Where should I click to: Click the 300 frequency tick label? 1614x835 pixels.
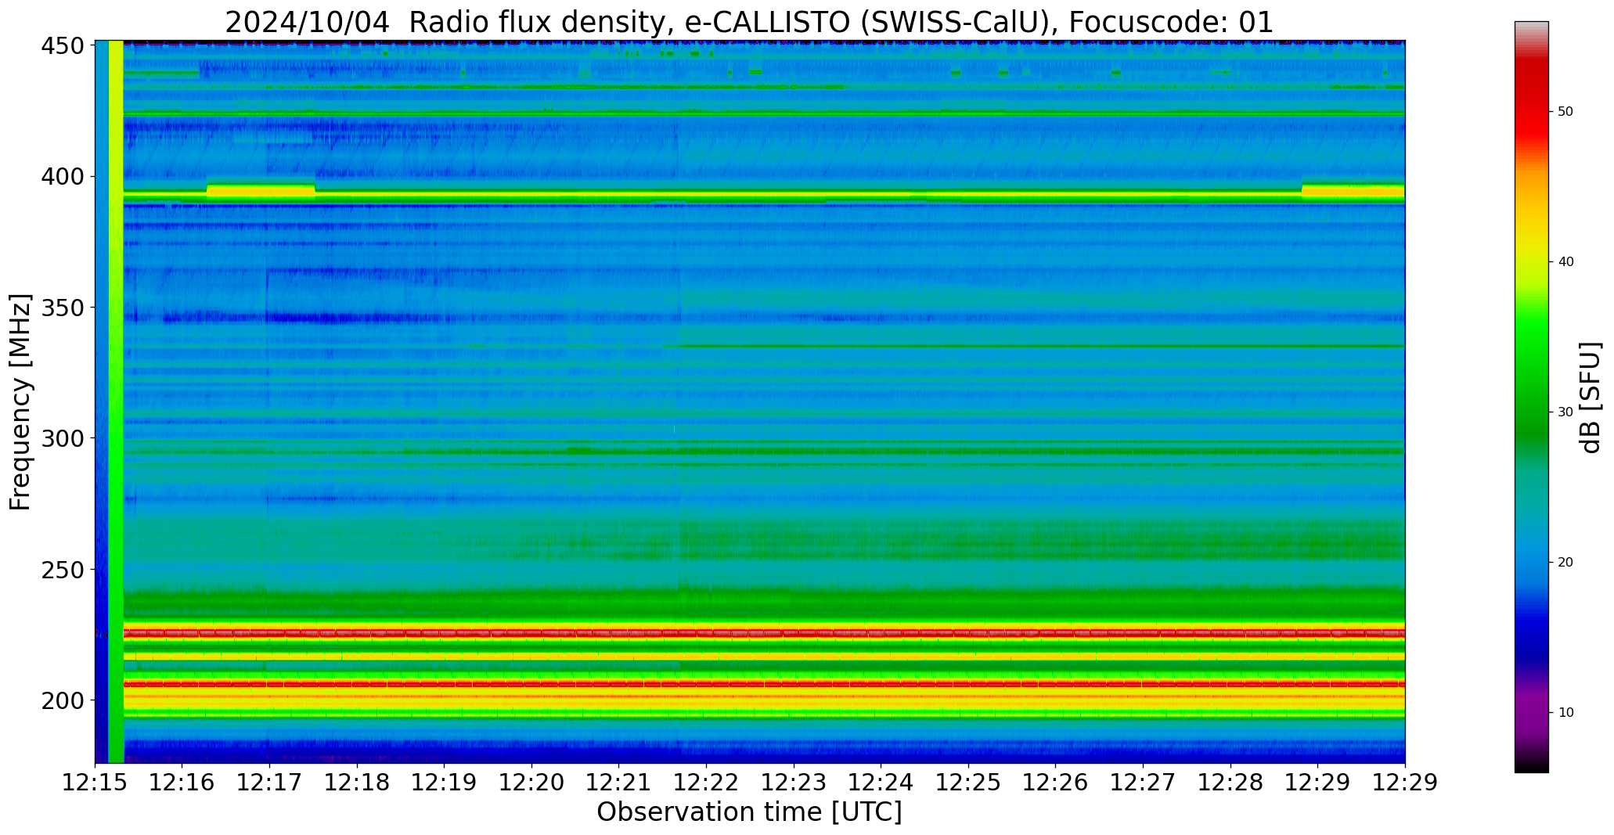click(x=62, y=438)
